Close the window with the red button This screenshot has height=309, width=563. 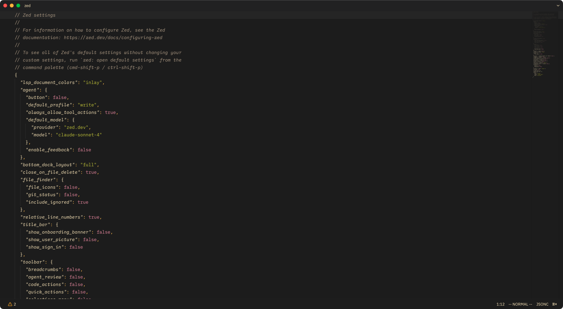(x=5, y=6)
